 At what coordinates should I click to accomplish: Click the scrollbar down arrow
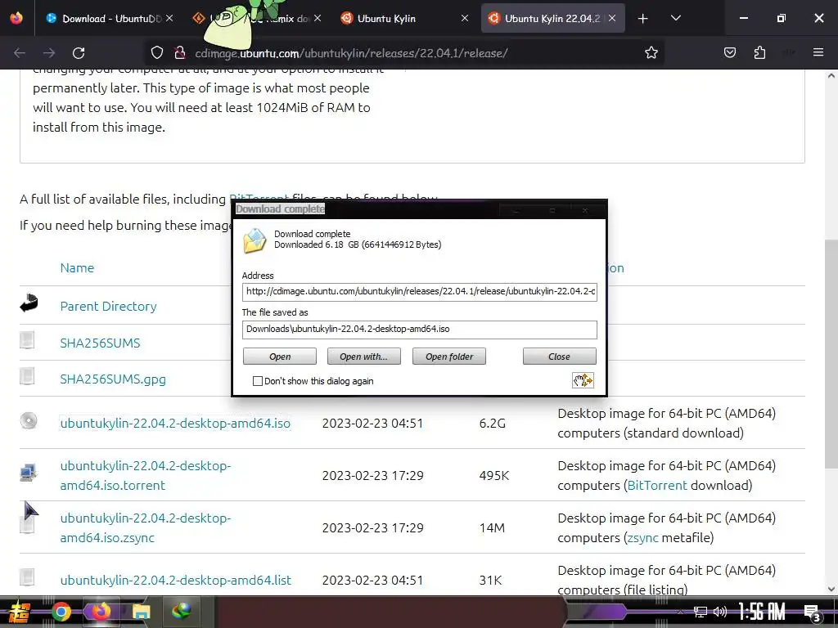pyautogui.click(x=831, y=589)
